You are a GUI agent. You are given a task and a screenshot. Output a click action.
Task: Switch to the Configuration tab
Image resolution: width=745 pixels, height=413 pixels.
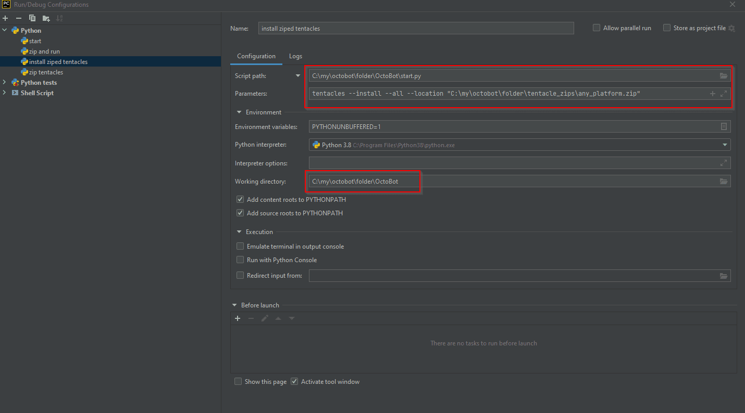click(256, 56)
